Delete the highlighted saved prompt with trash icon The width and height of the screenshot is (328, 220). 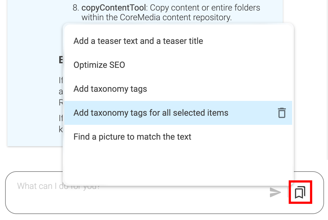click(x=282, y=113)
